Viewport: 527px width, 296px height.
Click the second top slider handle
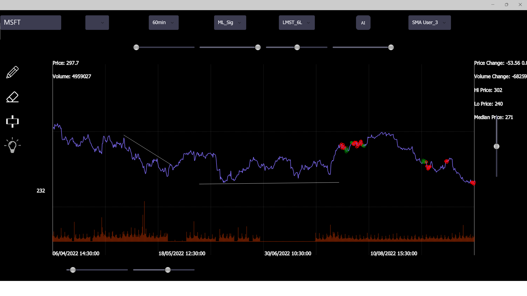coord(258,47)
